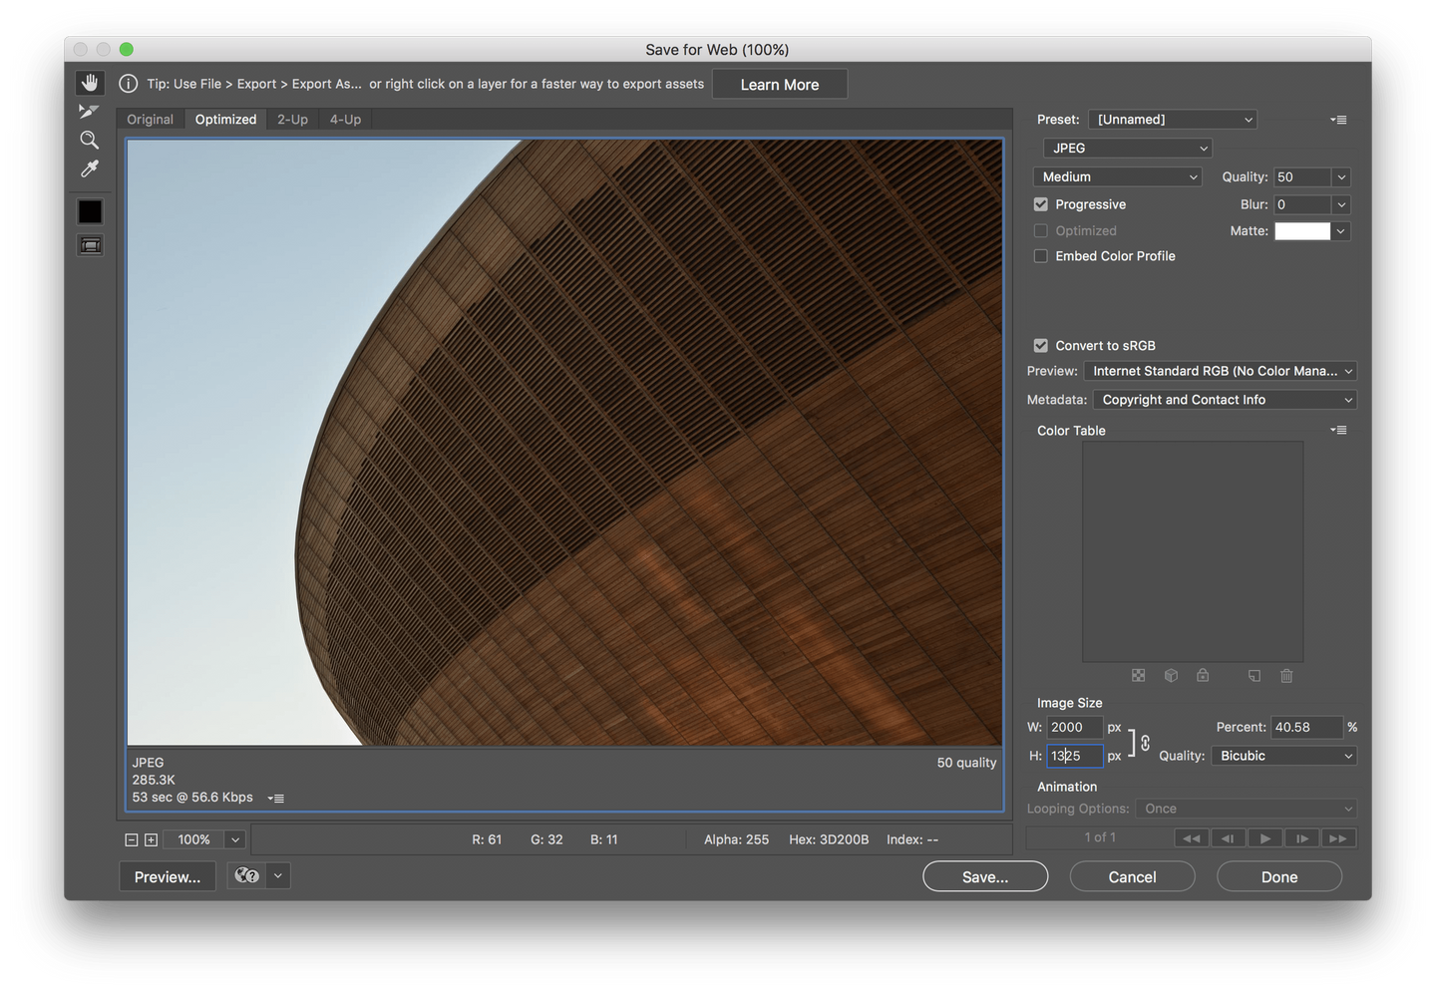Viewport: 1436px width, 992px height.
Task: Select the Hand tool
Action: [x=90, y=83]
